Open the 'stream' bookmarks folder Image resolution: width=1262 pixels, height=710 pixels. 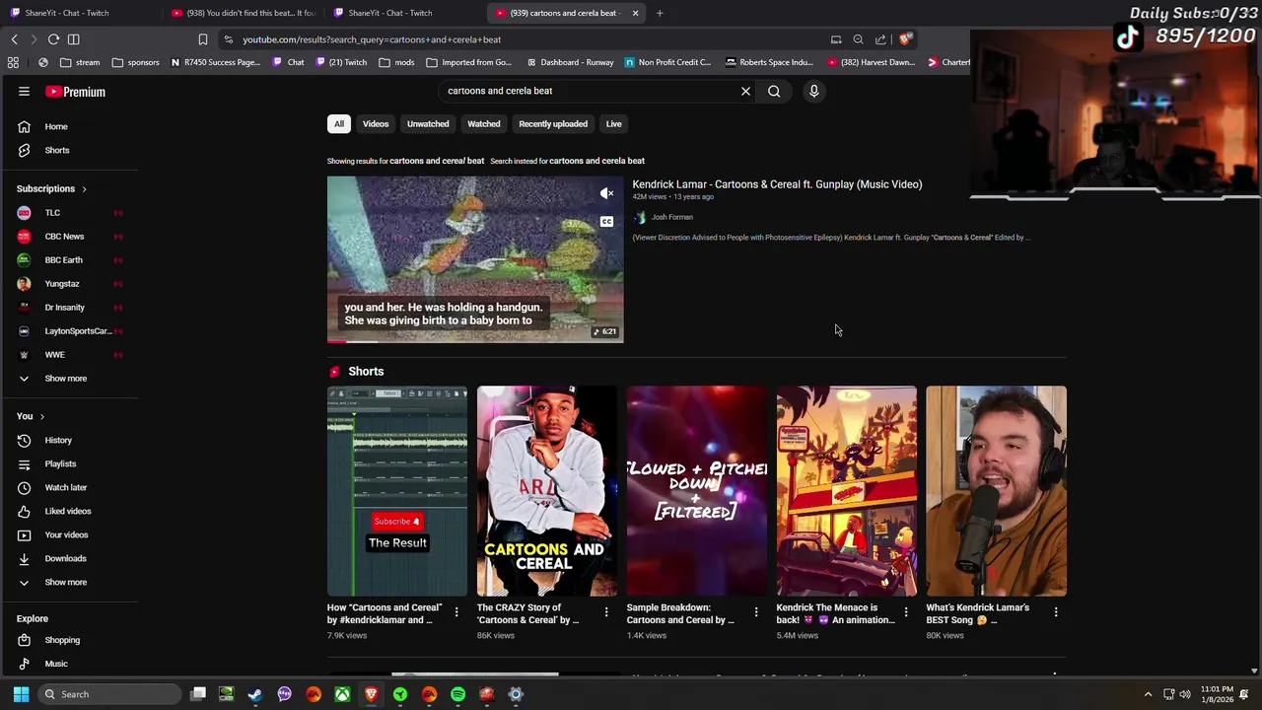click(80, 62)
